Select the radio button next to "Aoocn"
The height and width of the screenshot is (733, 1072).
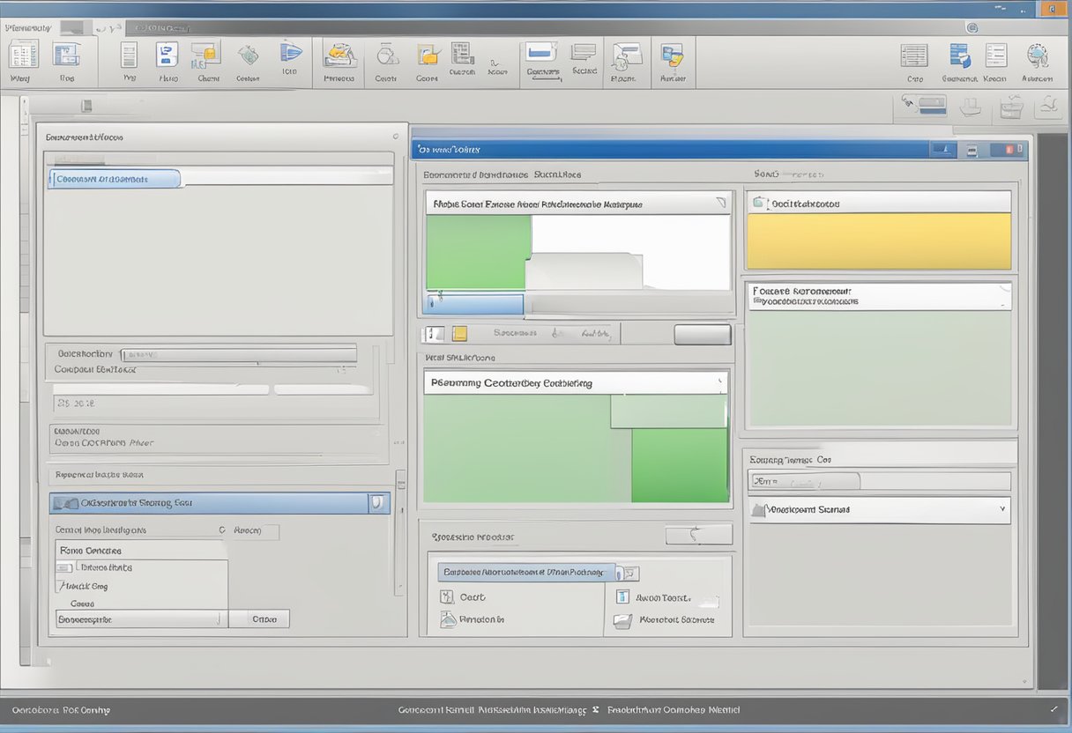(222, 530)
